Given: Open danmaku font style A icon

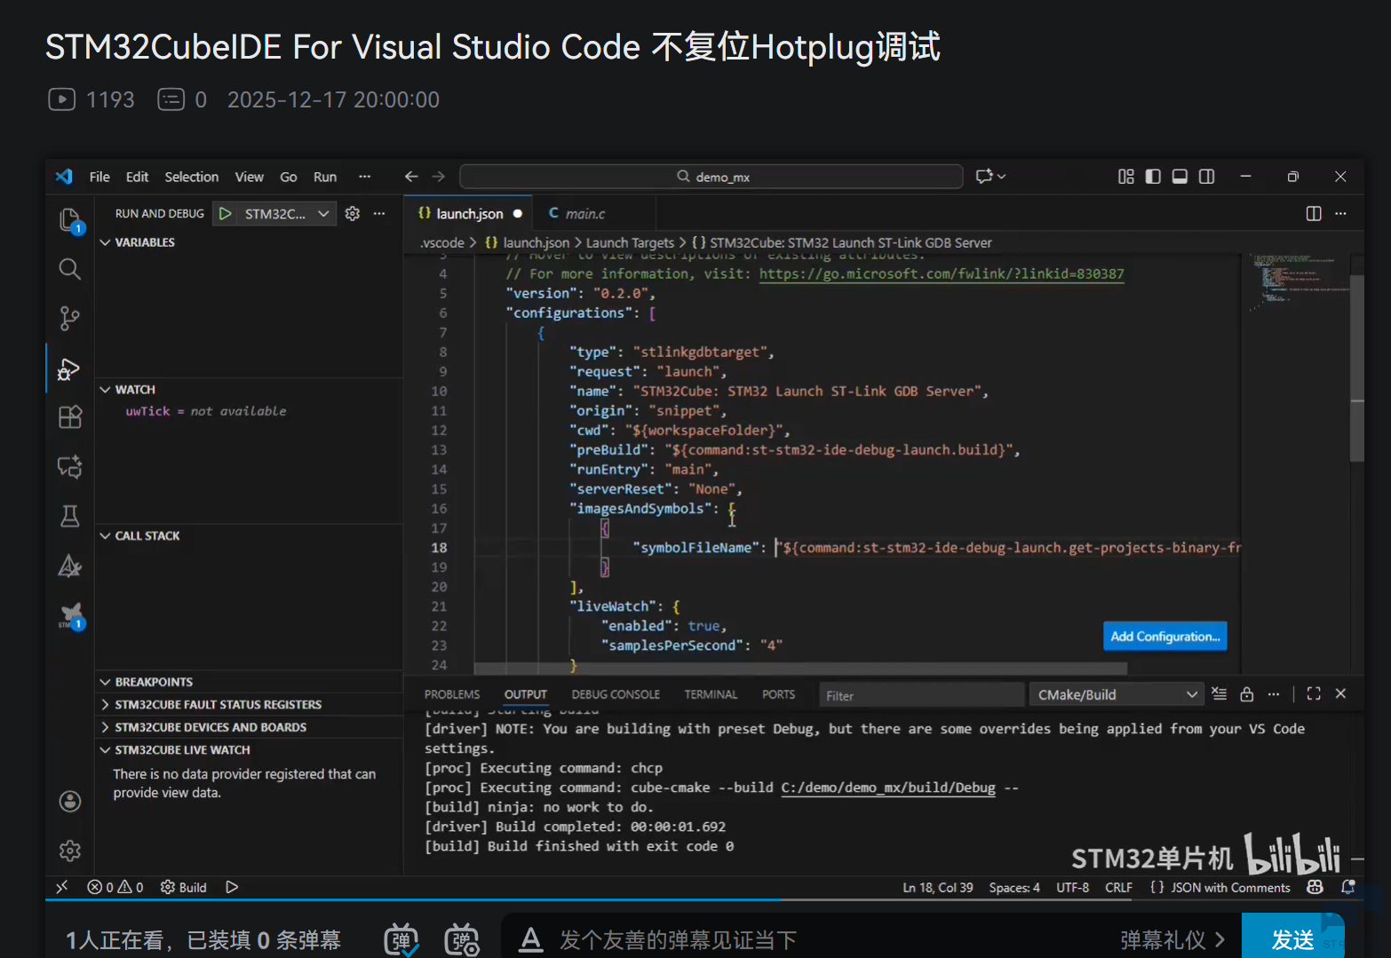Looking at the screenshot, I should [x=531, y=939].
